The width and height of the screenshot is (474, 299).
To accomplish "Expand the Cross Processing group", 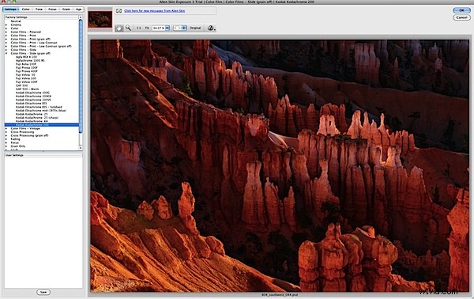I will [6, 132].
